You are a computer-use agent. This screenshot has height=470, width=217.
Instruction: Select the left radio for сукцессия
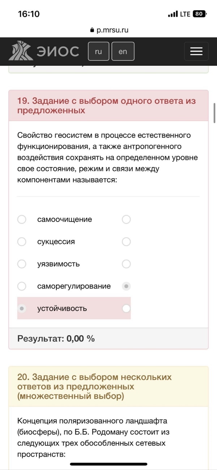tap(22, 242)
